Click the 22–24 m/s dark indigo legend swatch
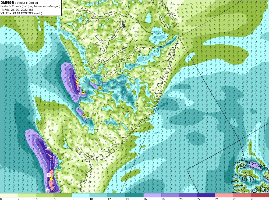Image resolution: width=269 pixels, height=201 pixels. click(x=206, y=195)
